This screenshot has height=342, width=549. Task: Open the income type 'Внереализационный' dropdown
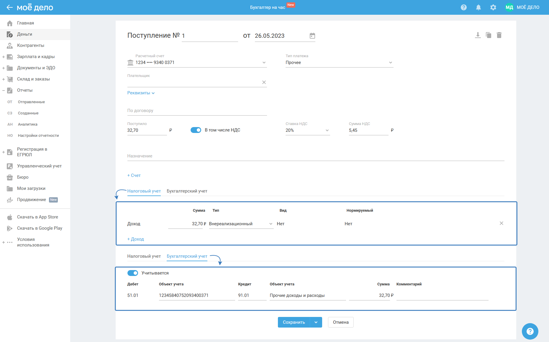(241, 224)
